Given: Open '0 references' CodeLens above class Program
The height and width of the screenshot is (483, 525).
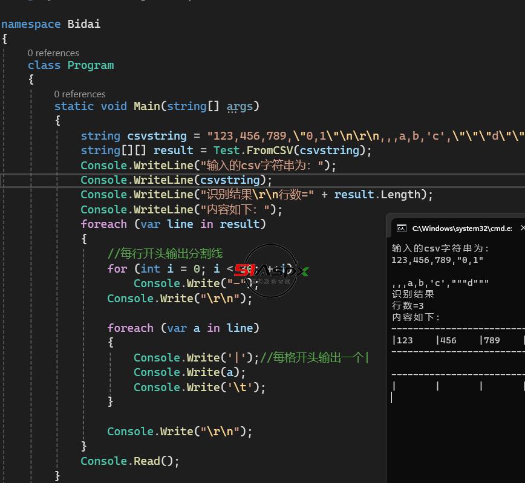Looking at the screenshot, I should [53, 53].
